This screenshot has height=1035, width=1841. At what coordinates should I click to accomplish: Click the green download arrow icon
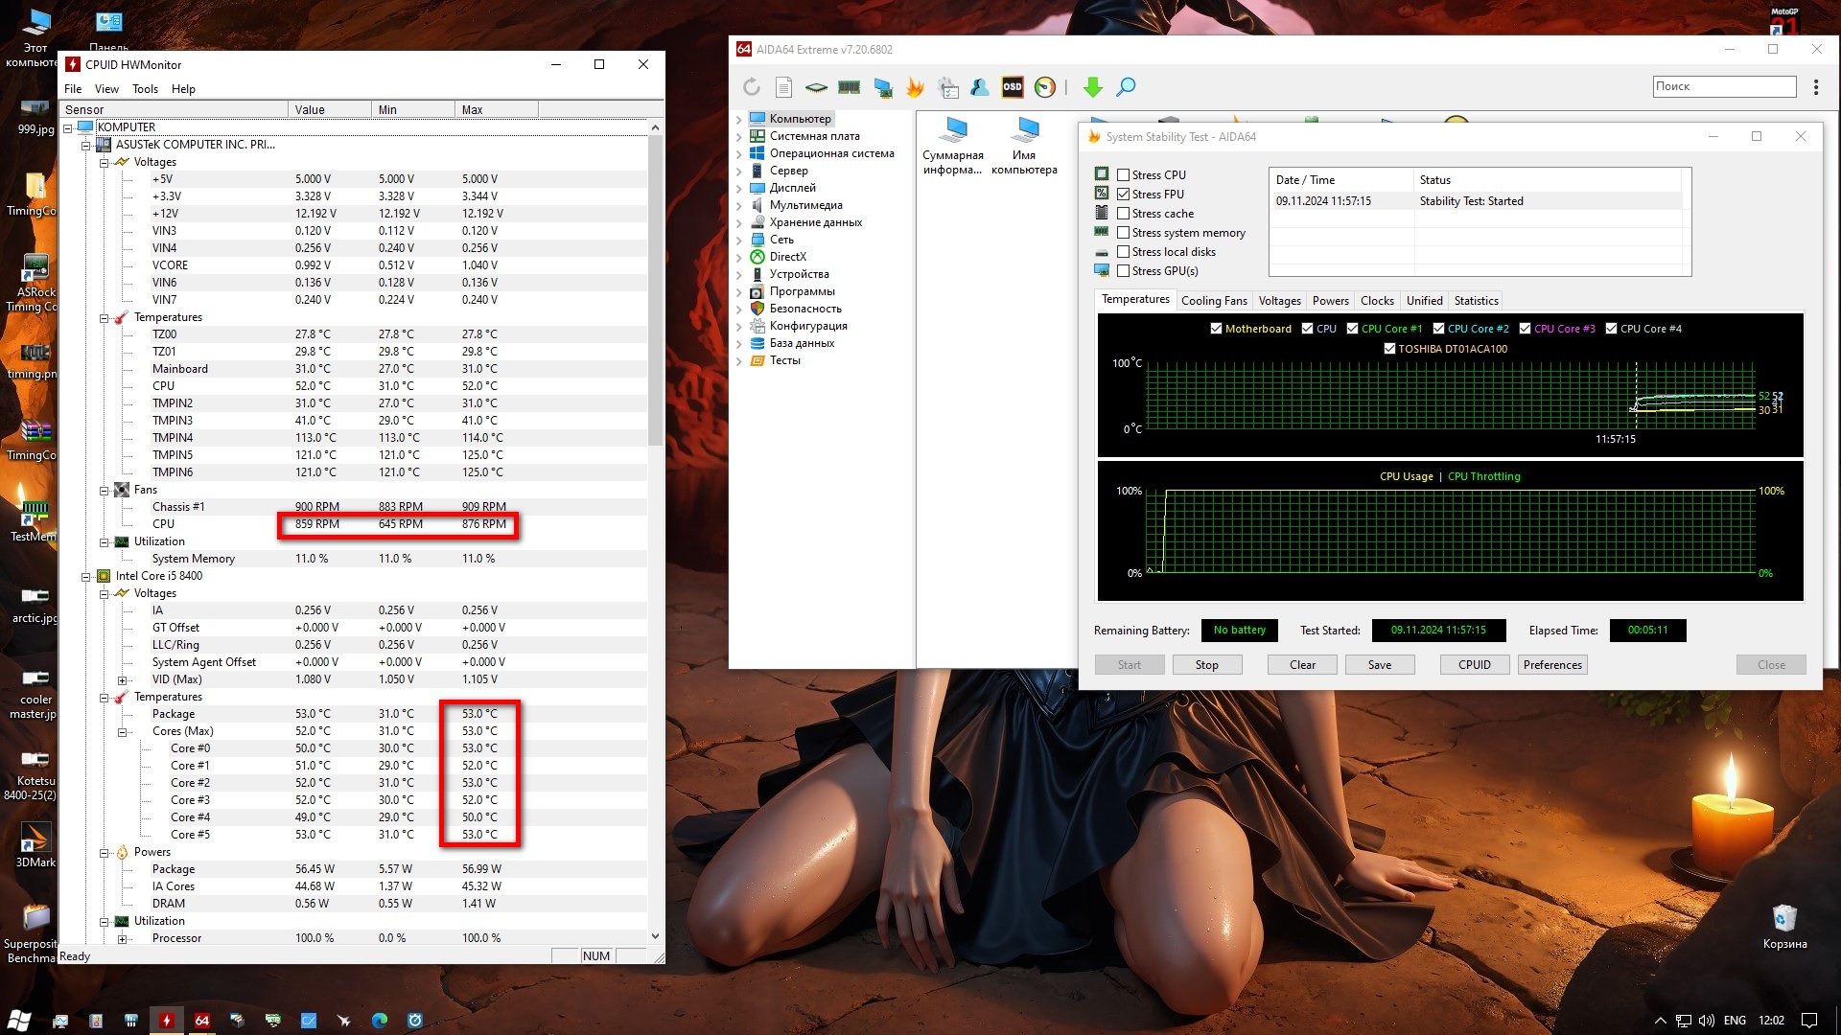coord(1092,87)
